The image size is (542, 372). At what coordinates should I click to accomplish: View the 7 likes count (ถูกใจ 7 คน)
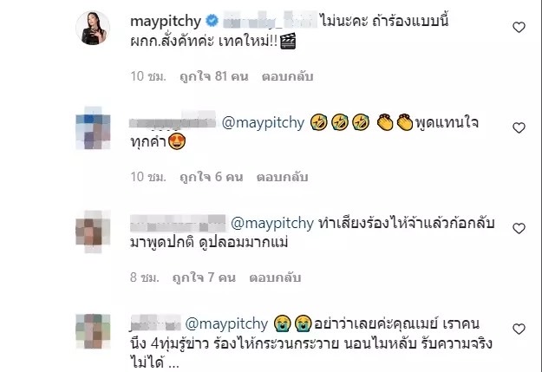(x=204, y=277)
